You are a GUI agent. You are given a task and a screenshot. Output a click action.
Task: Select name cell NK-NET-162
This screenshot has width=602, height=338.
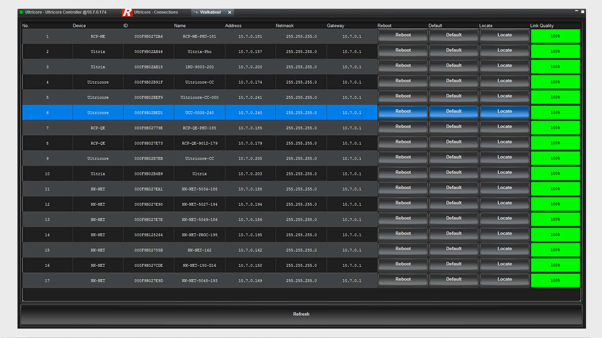199,250
